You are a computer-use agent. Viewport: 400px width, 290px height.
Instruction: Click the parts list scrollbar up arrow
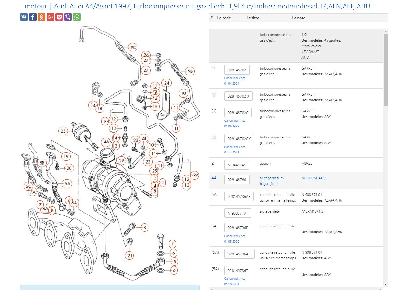tap(386, 31)
